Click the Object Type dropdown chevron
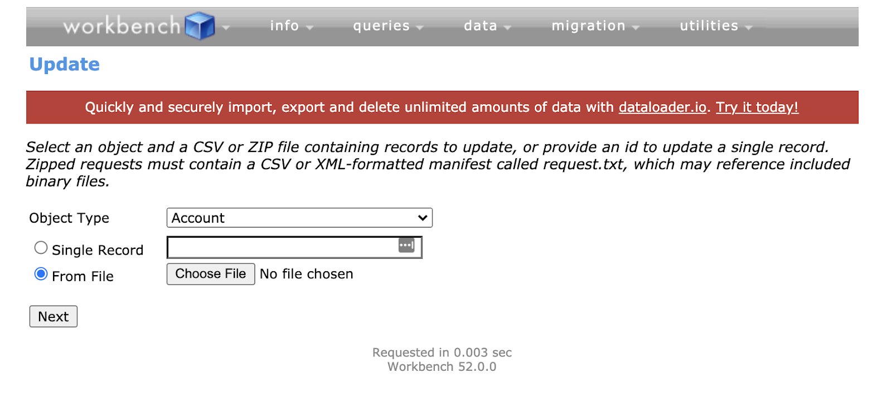The image size is (892, 397). pyautogui.click(x=423, y=218)
